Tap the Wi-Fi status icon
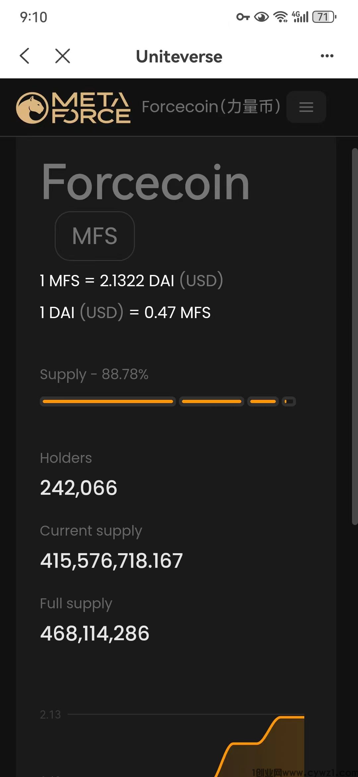Image resolution: width=358 pixels, height=777 pixels. [x=280, y=17]
